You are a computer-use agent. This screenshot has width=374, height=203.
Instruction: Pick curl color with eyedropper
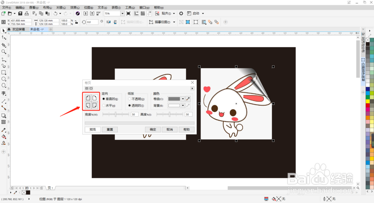point(188,99)
